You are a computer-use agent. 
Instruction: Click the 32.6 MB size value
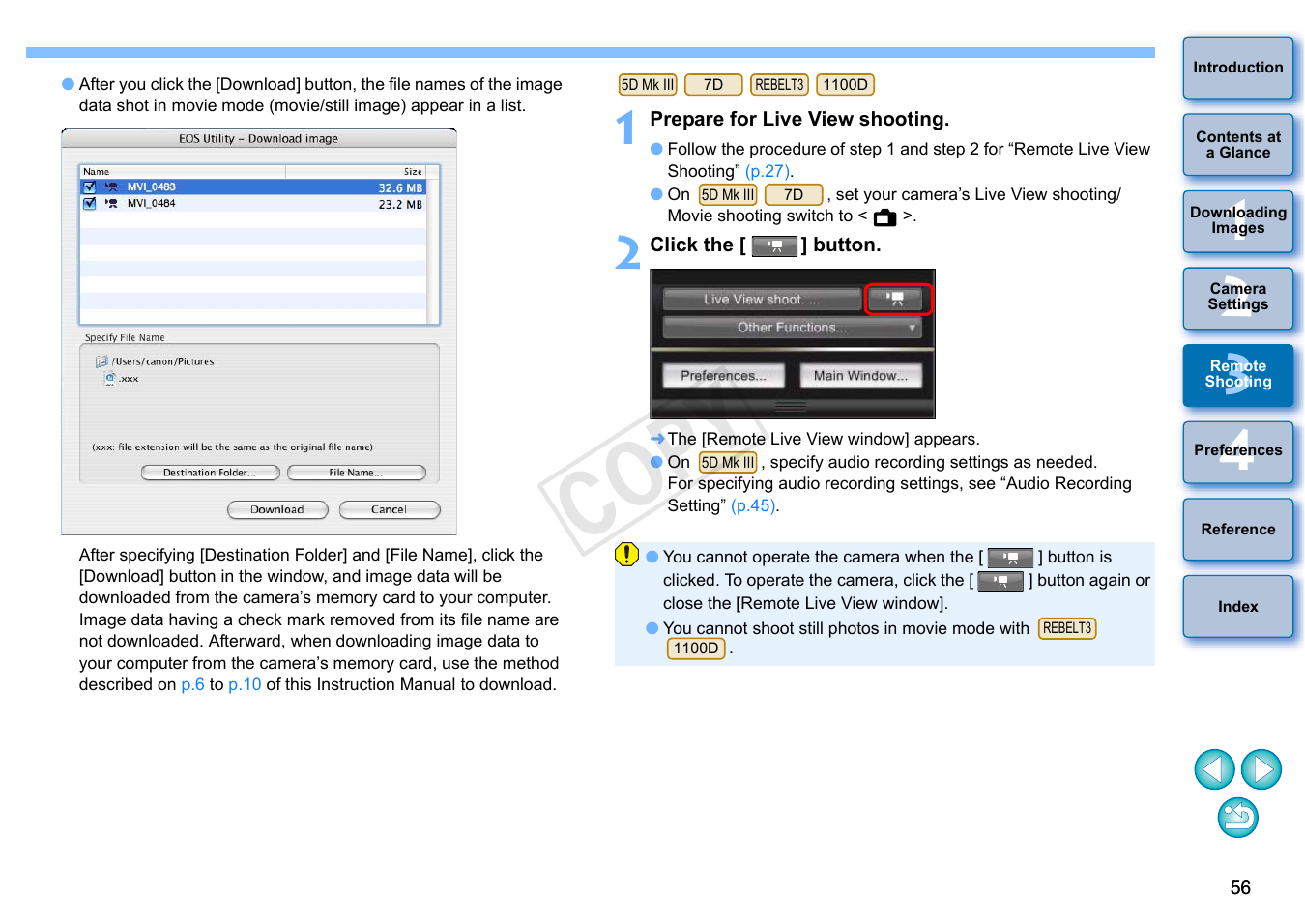pyautogui.click(x=400, y=188)
